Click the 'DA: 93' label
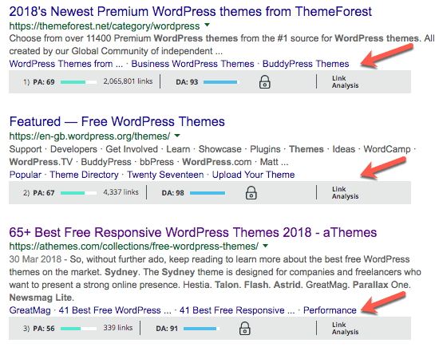 187,82
